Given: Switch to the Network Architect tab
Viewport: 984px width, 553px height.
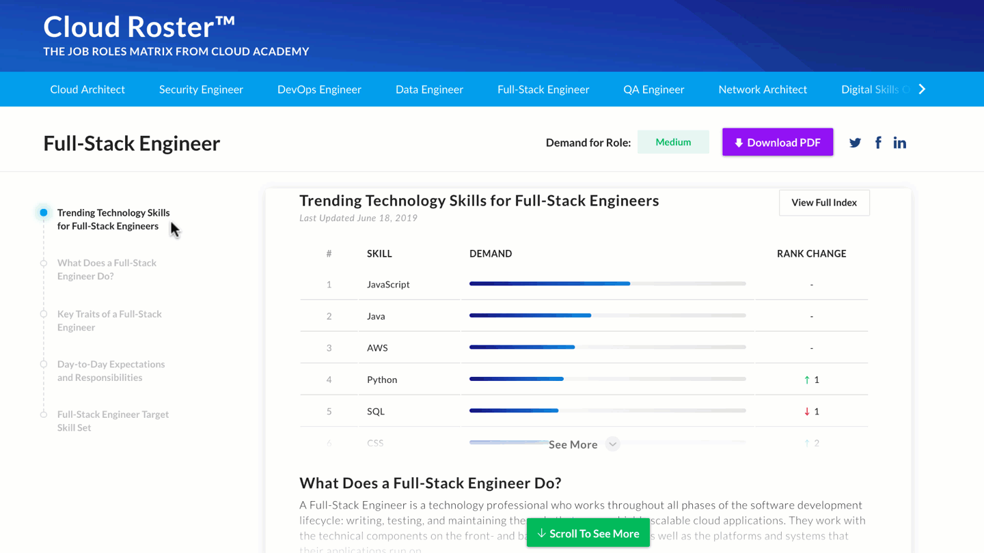Looking at the screenshot, I should tap(763, 89).
